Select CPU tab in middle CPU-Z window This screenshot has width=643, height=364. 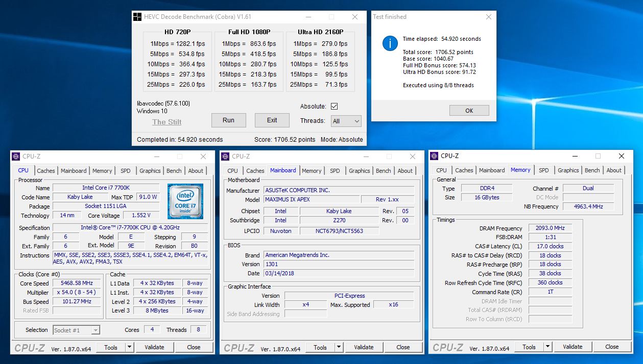coord(232,171)
